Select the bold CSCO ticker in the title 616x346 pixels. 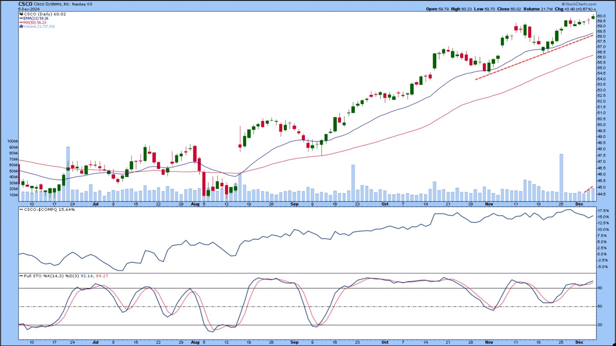(x=25, y=4)
